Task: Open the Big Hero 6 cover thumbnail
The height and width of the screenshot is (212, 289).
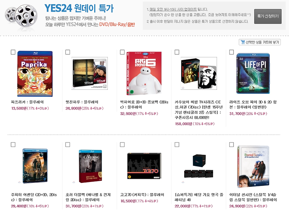Action: tap(144, 73)
